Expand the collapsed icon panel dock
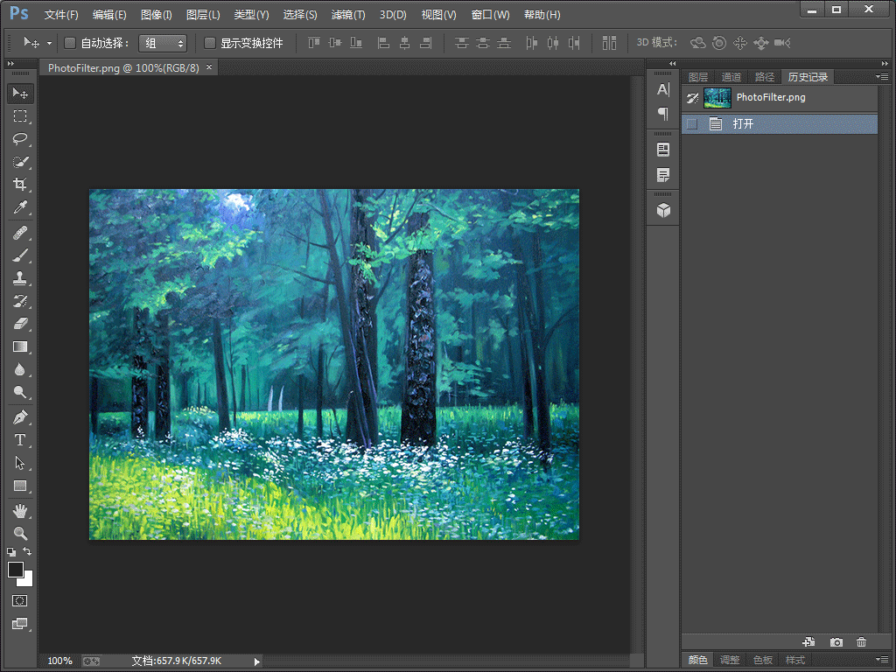 point(673,63)
